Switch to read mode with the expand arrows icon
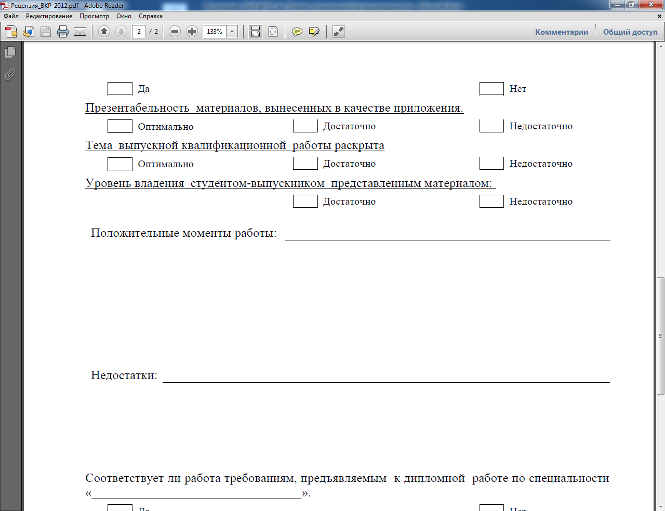 pyautogui.click(x=339, y=32)
